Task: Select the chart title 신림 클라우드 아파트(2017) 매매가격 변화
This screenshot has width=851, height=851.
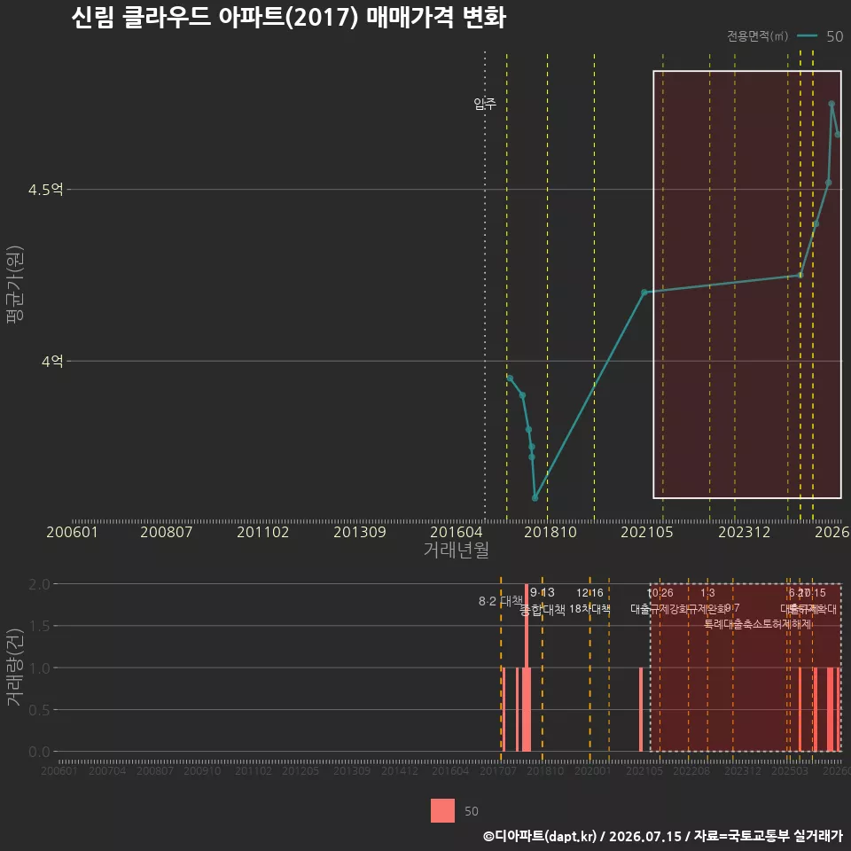Action: (289, 18)
